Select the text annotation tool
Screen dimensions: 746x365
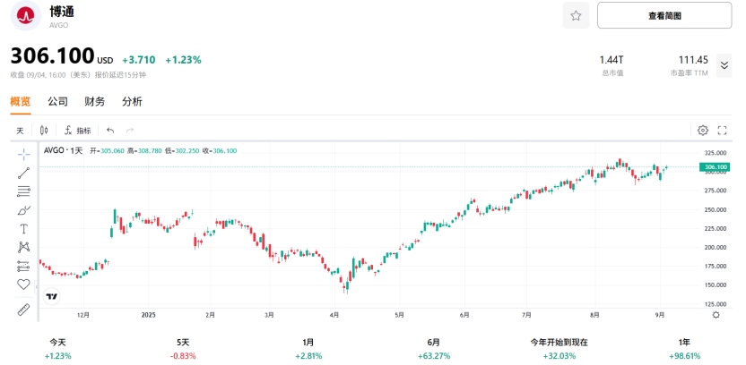[23, 228]
